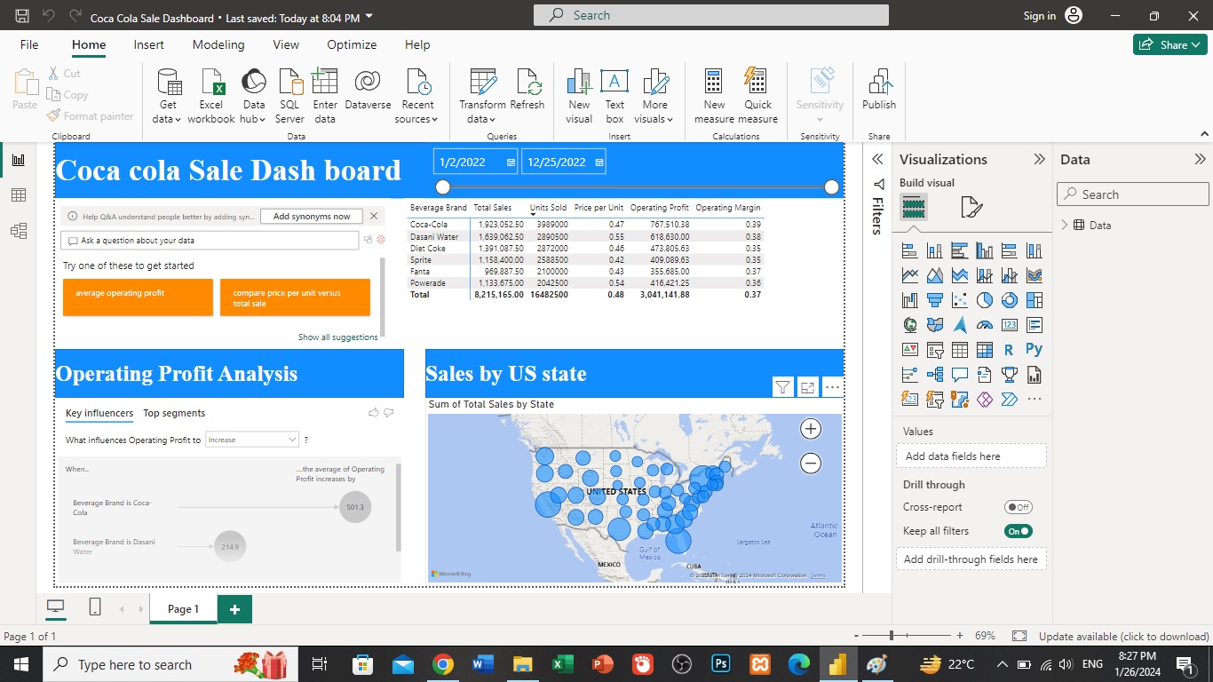Image resolution: width=1213 pixels, height=682 pixels.
Task: Select the Gauge visual
Action: [985, 325]
